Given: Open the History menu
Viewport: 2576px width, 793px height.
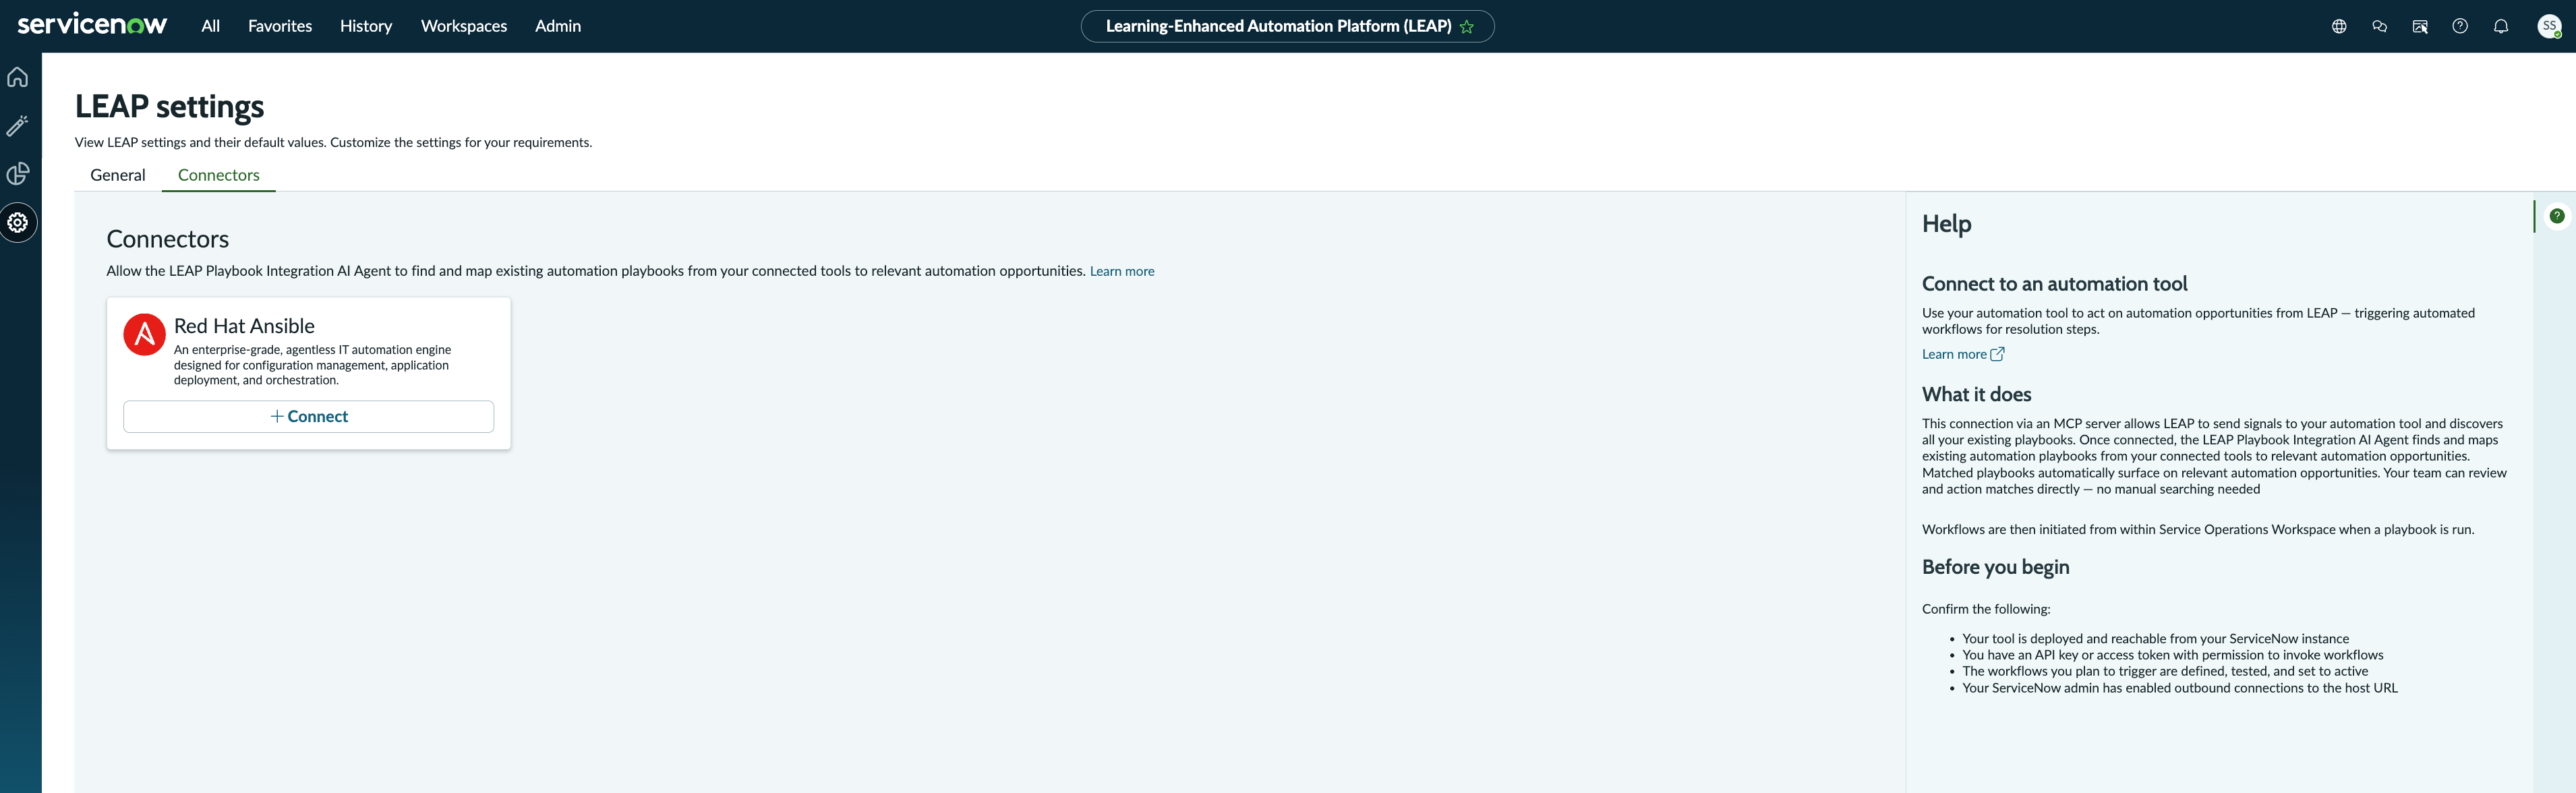Looking at the screenshot, I should click(366, 26).
